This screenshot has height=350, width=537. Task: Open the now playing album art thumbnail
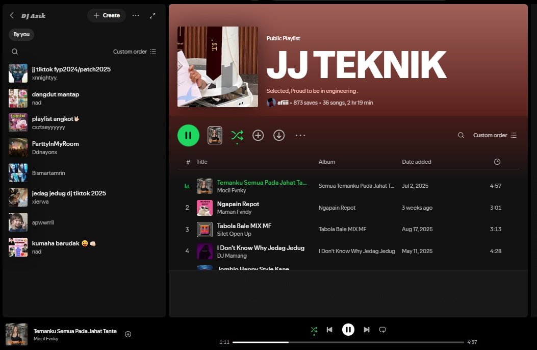[x=16, y=334]
